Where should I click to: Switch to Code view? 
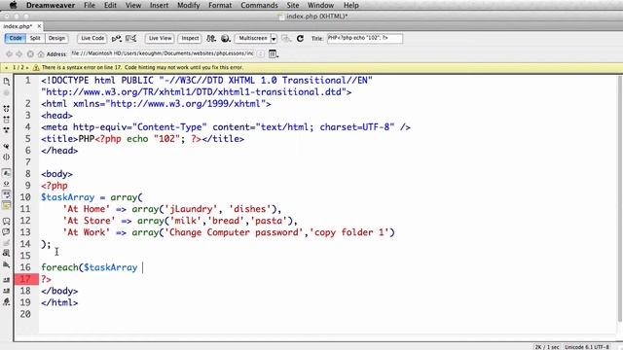pyautogui.click(x=16, y=38)
